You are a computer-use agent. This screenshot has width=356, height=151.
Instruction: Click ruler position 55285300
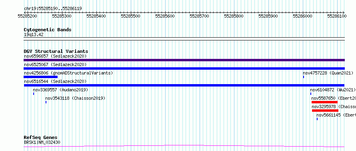pos(62,16)
